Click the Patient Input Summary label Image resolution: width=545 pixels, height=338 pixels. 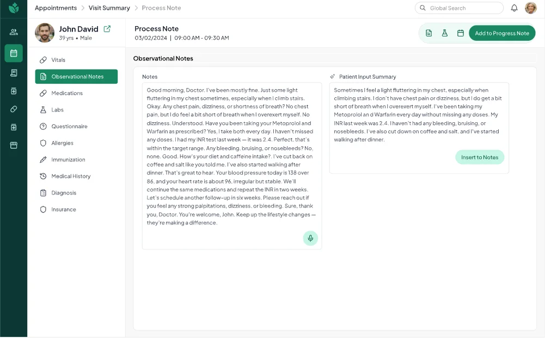coord(368,76)
